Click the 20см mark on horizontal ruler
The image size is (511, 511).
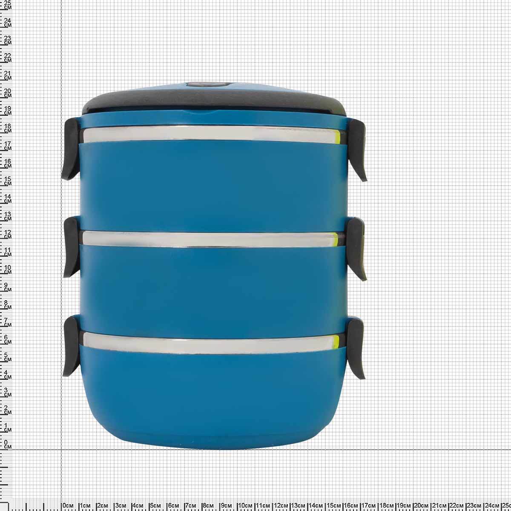pyautogui.click(x=421, y=505)
